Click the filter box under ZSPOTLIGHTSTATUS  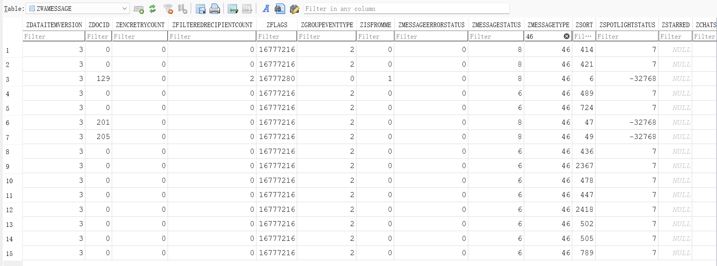point(627,36)
